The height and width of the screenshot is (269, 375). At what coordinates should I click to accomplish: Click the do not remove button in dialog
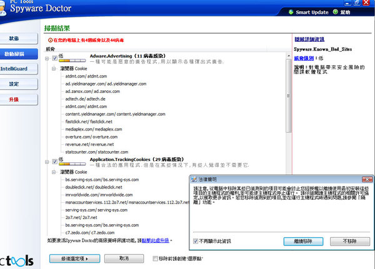click(x=350, y=242)
